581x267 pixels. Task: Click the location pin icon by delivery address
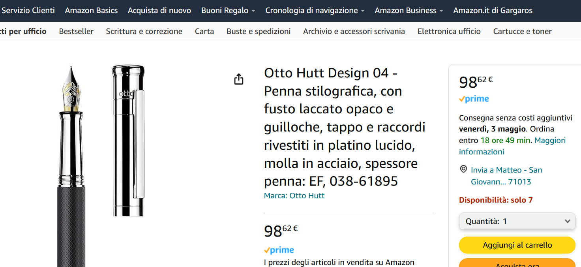[464, 169]
